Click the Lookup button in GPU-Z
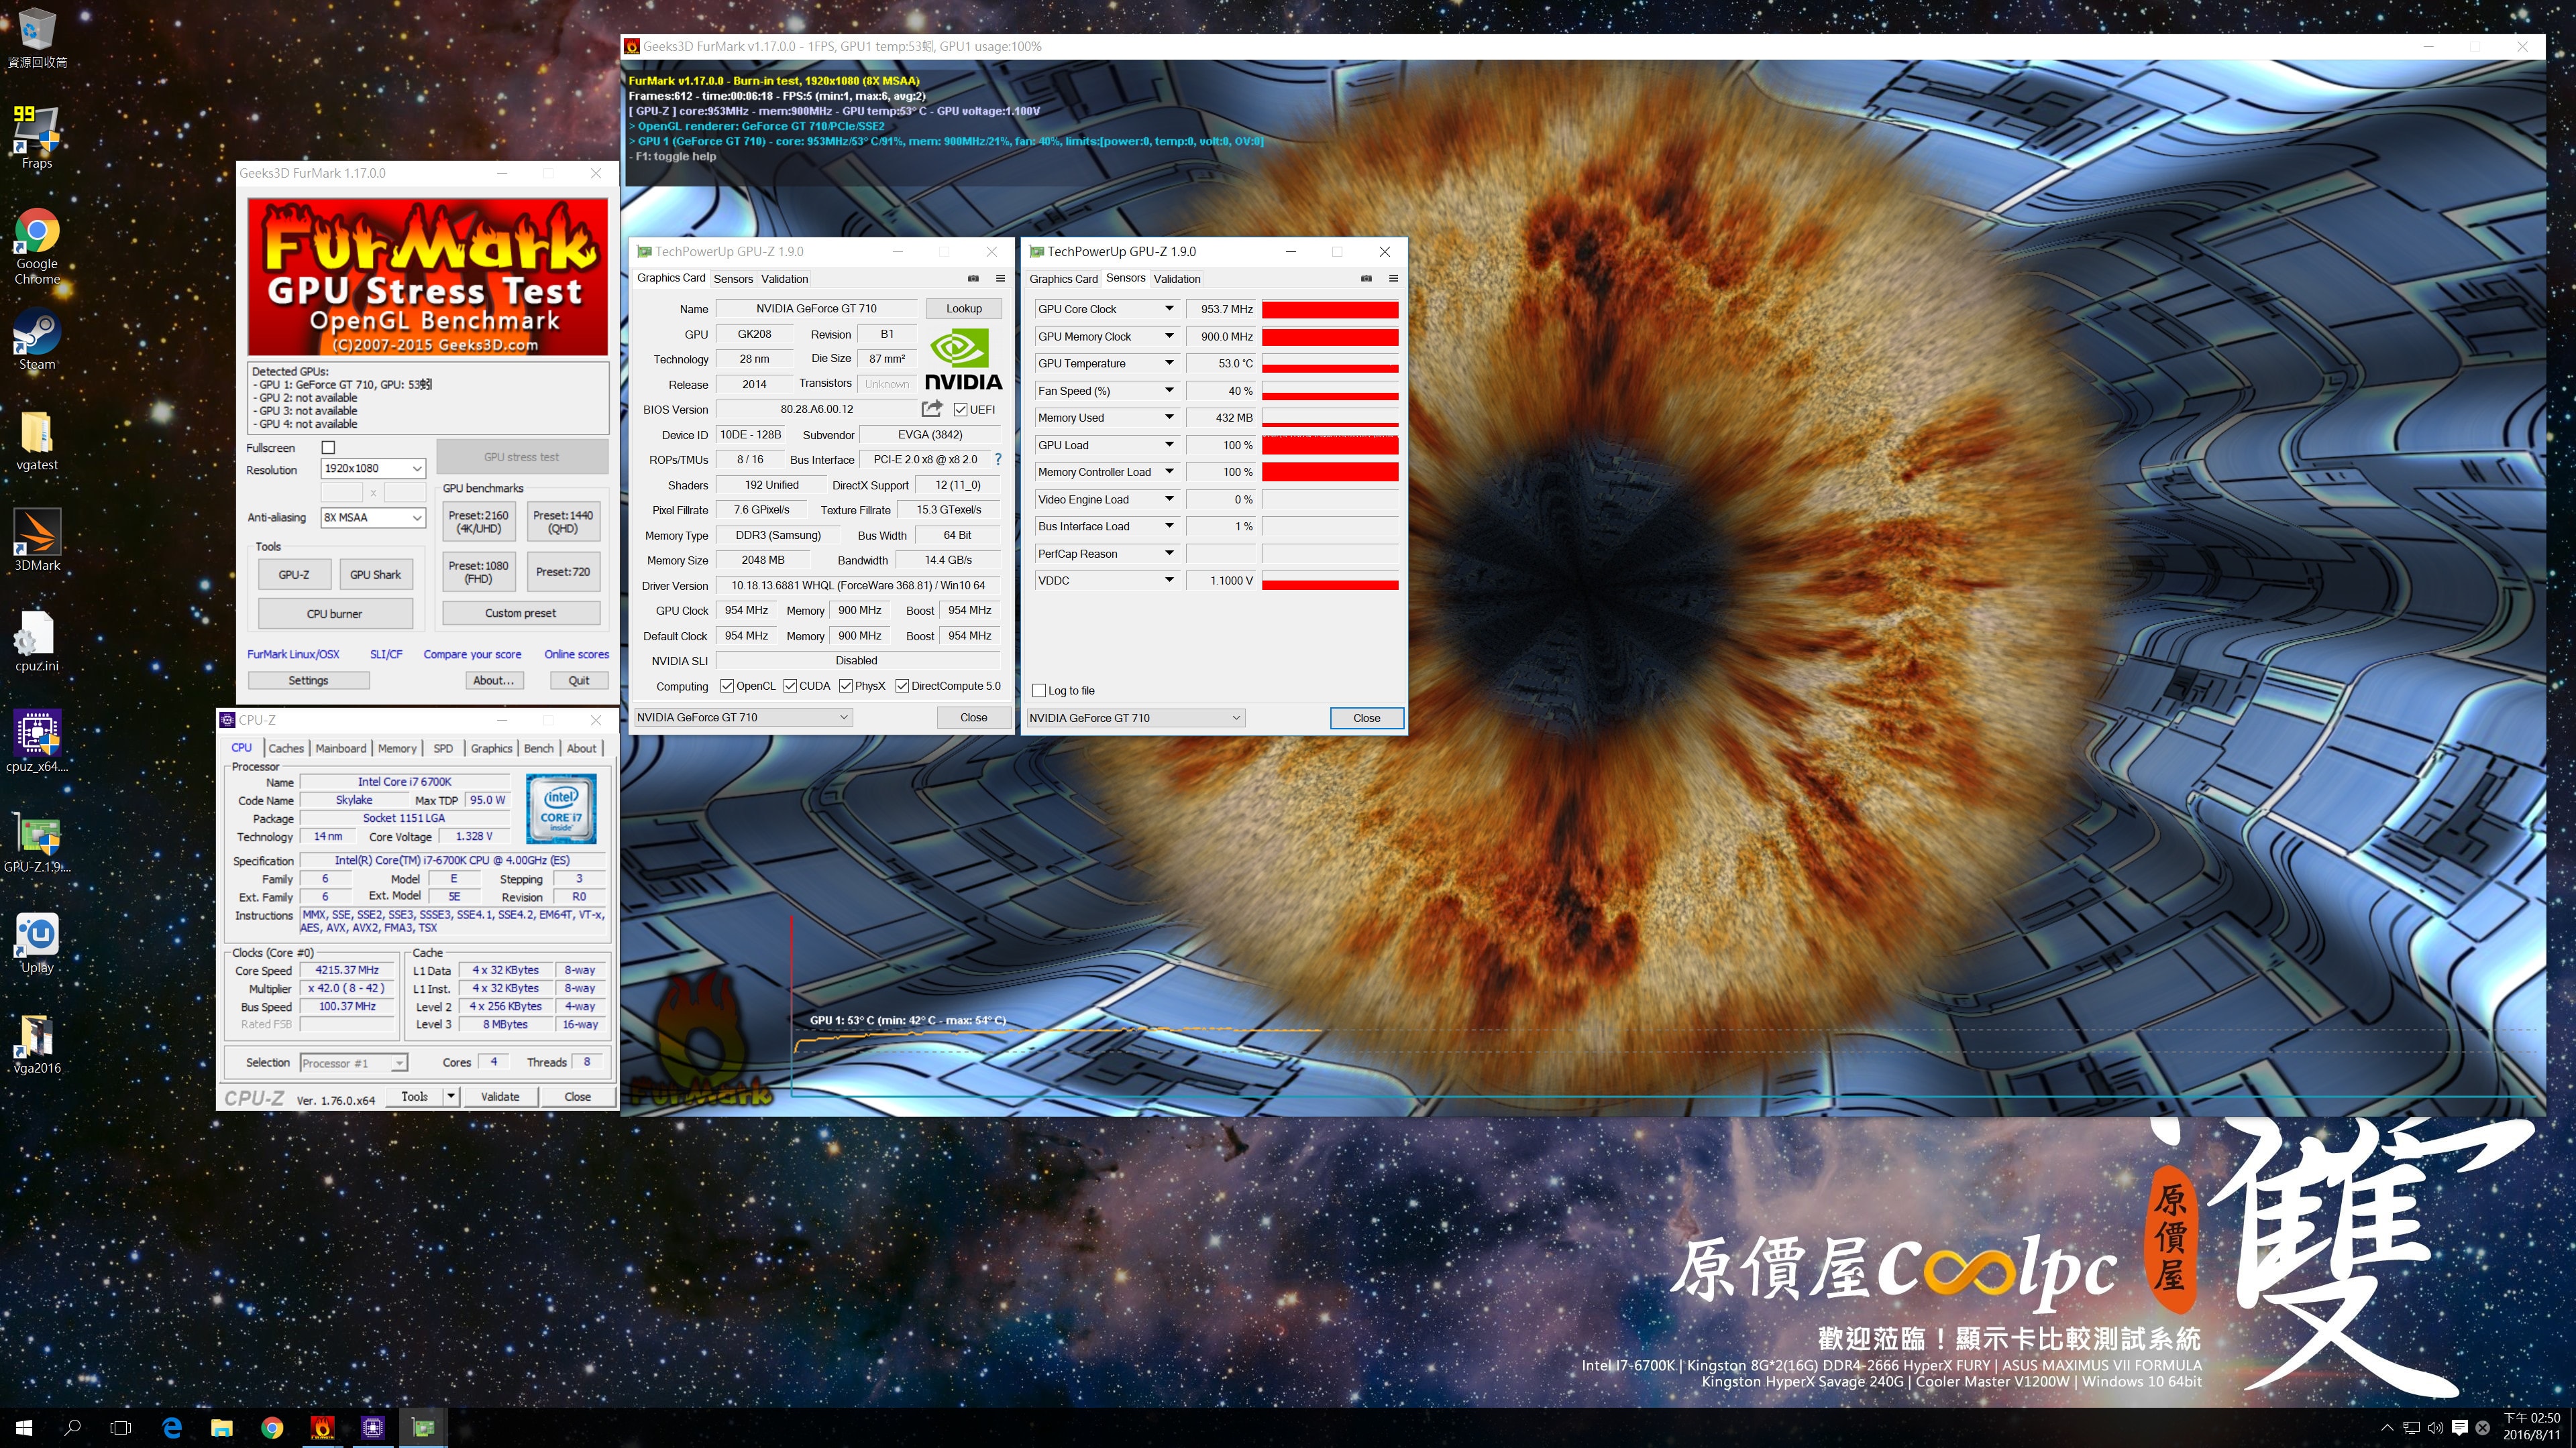 (964, 309)
